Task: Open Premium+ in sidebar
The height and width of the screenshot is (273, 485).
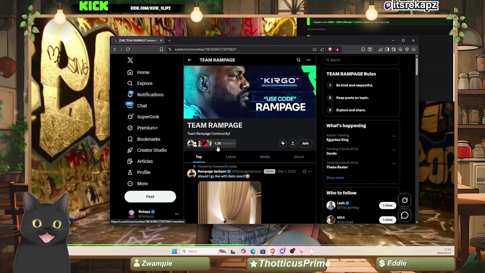Action: [x=142, y=128]
